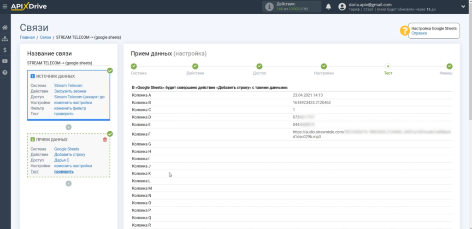Viewport: 472px width, 229px height.
Task: Open notifications with the bell icon
Action: point(329,6)
